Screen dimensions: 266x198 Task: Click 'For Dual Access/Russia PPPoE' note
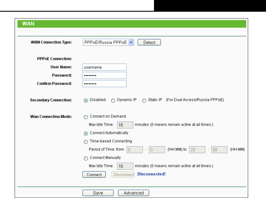[x=195, y=100]
